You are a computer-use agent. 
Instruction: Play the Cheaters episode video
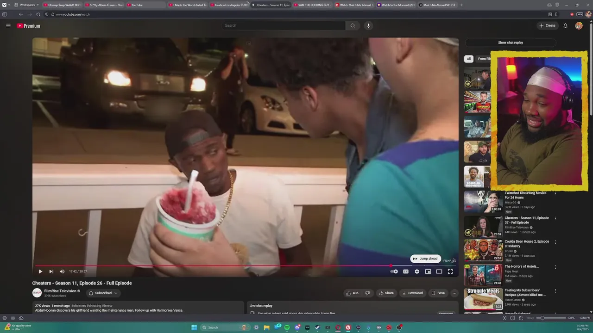[40, 271]
